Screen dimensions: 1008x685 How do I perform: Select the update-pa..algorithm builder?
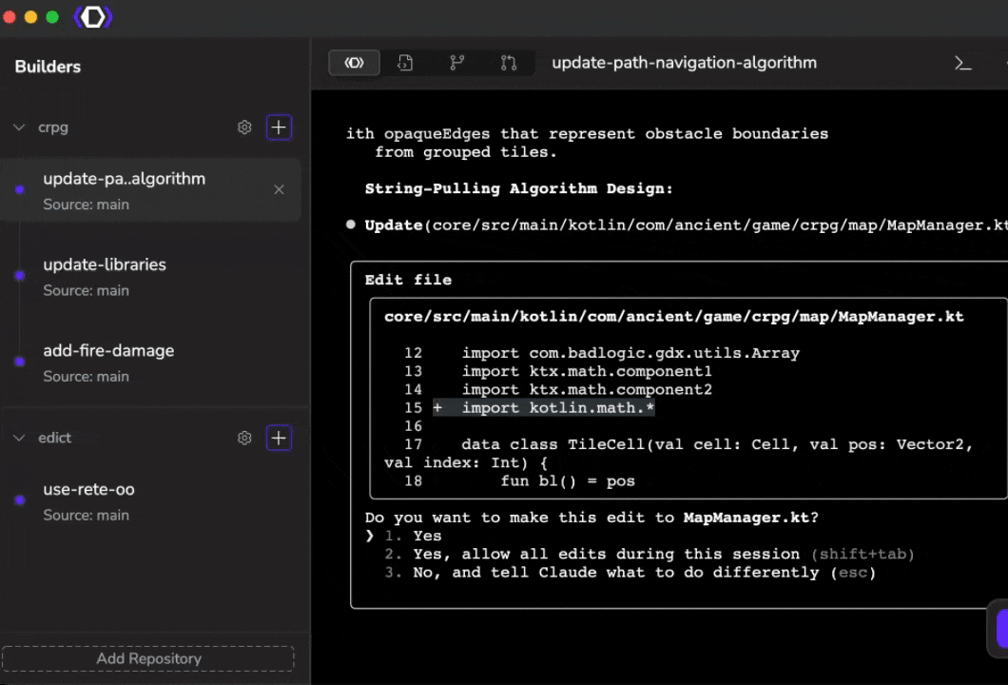point(150,190)
